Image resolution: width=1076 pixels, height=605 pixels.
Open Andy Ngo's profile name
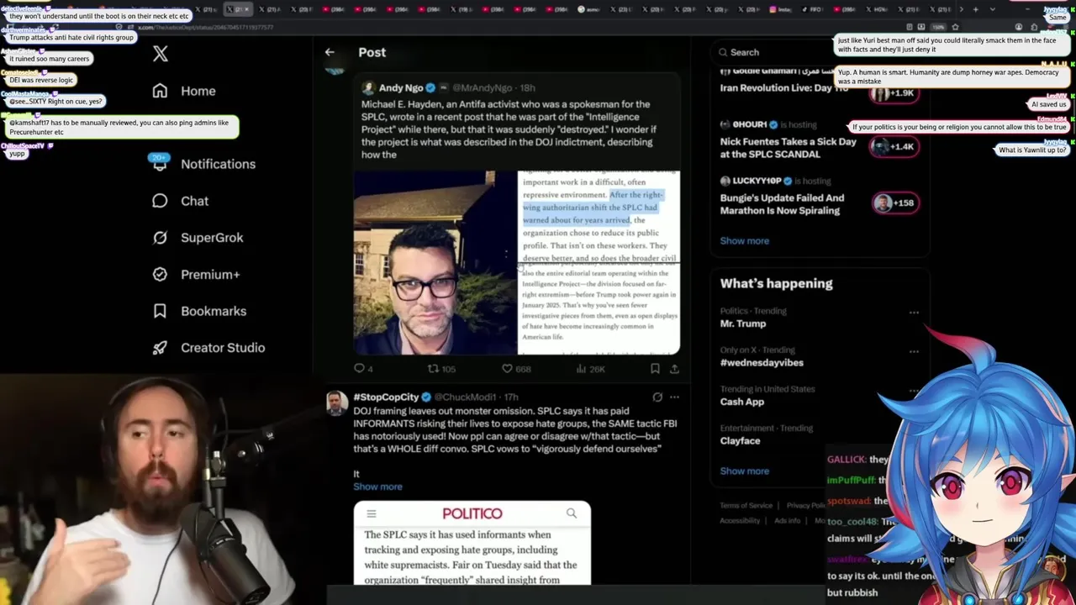(x=401, y=87)
